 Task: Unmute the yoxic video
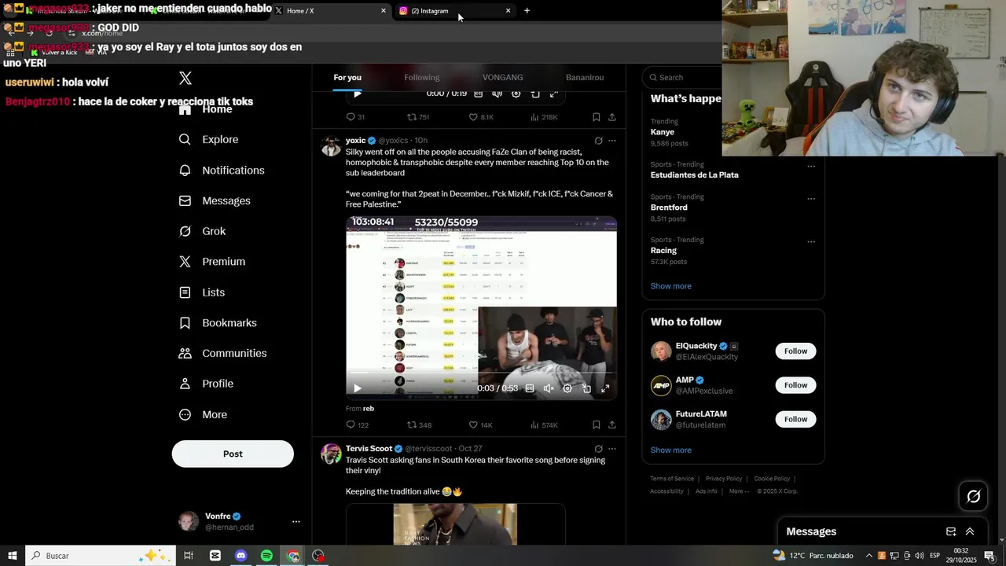pos(549,388)
